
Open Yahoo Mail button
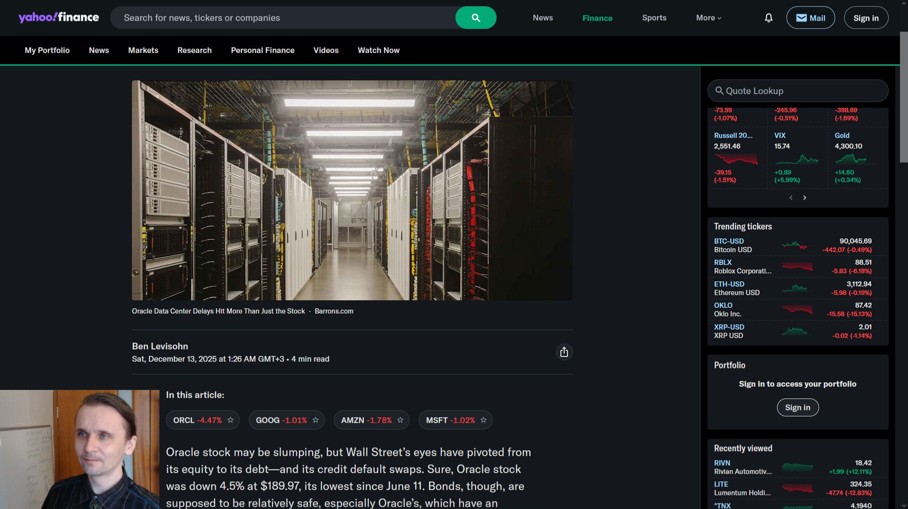pyautogui.click(x=811, y=18)
